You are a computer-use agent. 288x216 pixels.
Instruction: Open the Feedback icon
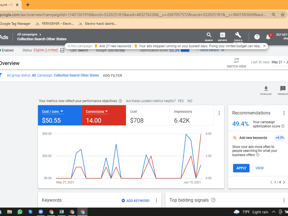(283, 90)
